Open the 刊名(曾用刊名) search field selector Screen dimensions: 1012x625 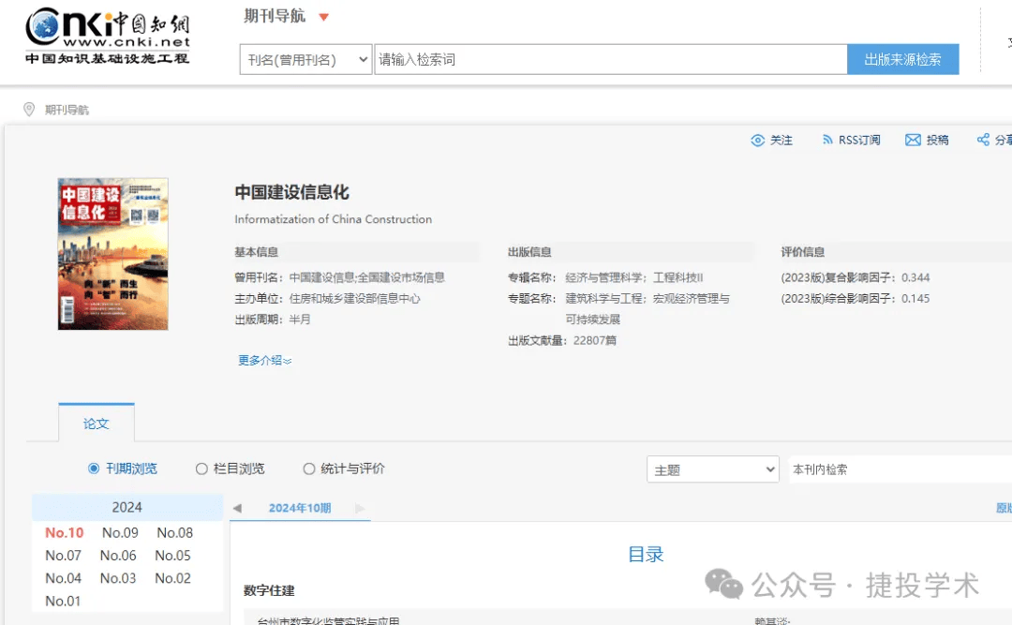tap(305, 59)
